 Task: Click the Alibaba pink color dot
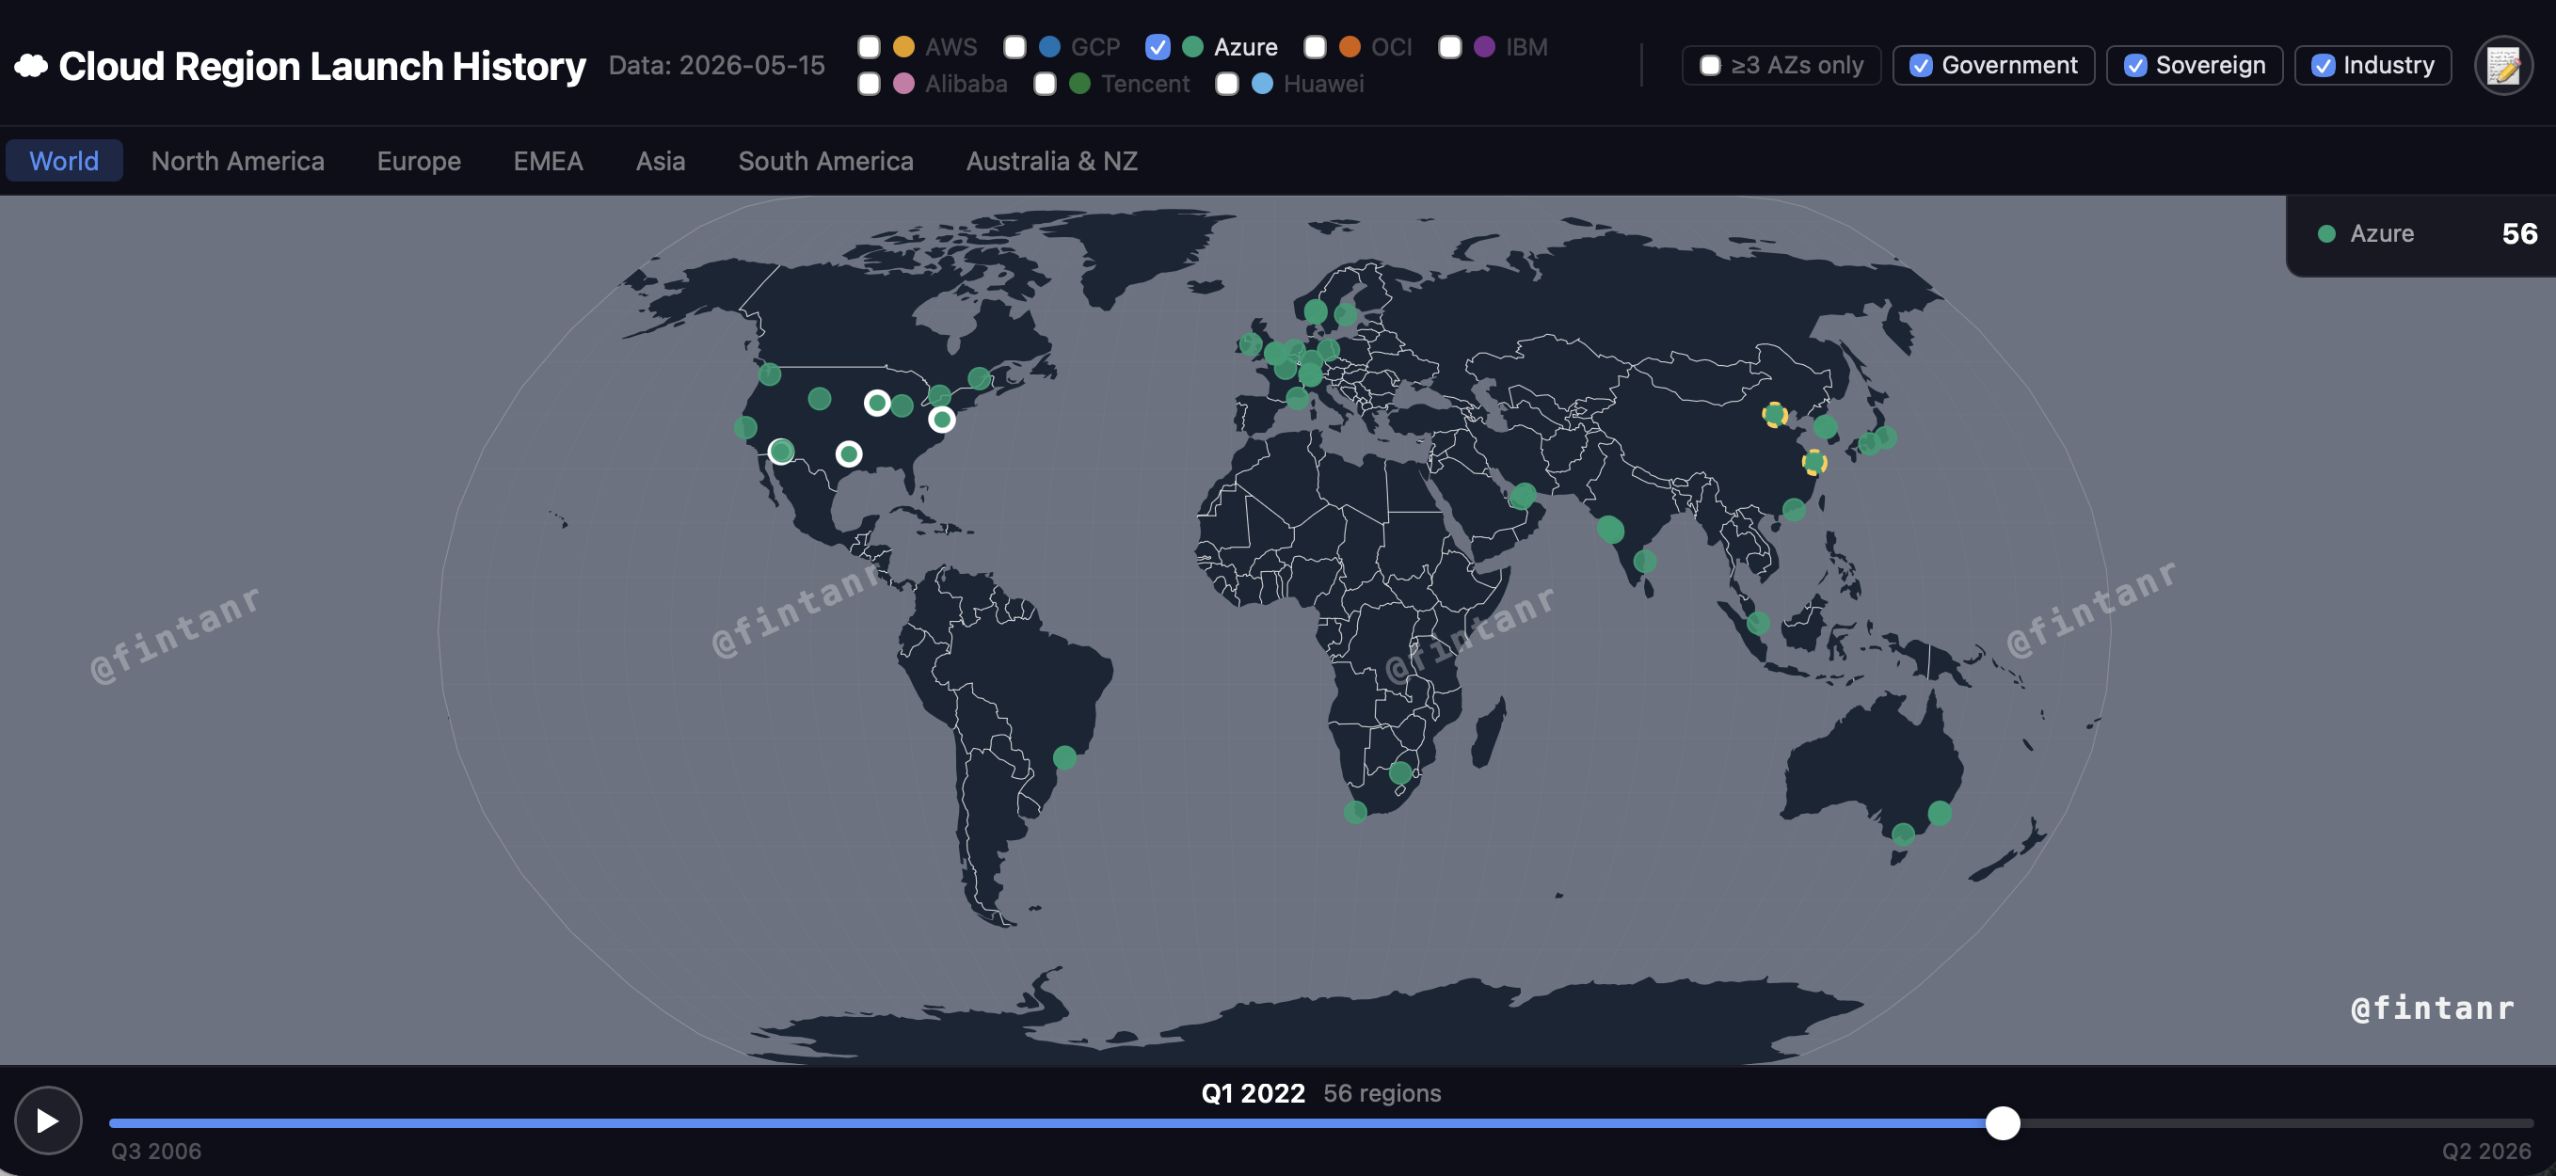[x=904, y=85]
